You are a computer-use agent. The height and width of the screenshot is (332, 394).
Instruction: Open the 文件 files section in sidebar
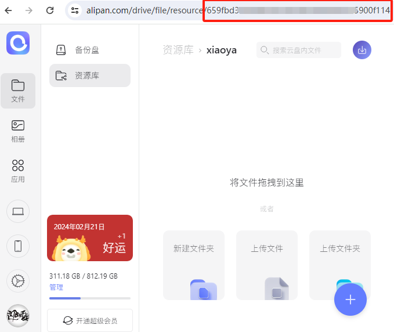[18, 91]
